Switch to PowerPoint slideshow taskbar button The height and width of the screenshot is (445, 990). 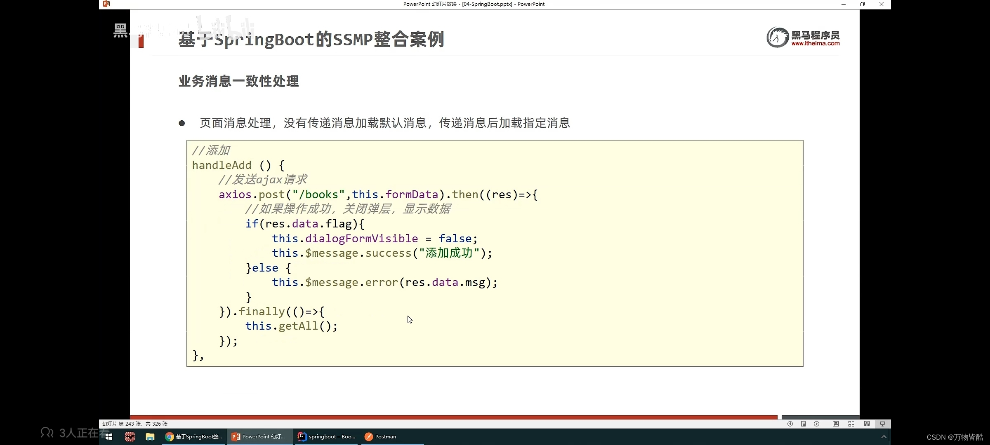[260, 436]
